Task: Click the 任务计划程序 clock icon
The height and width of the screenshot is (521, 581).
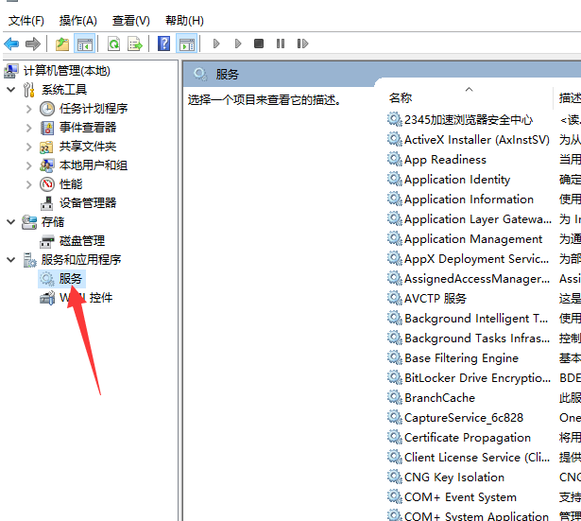Action: (x=47, y=109)
